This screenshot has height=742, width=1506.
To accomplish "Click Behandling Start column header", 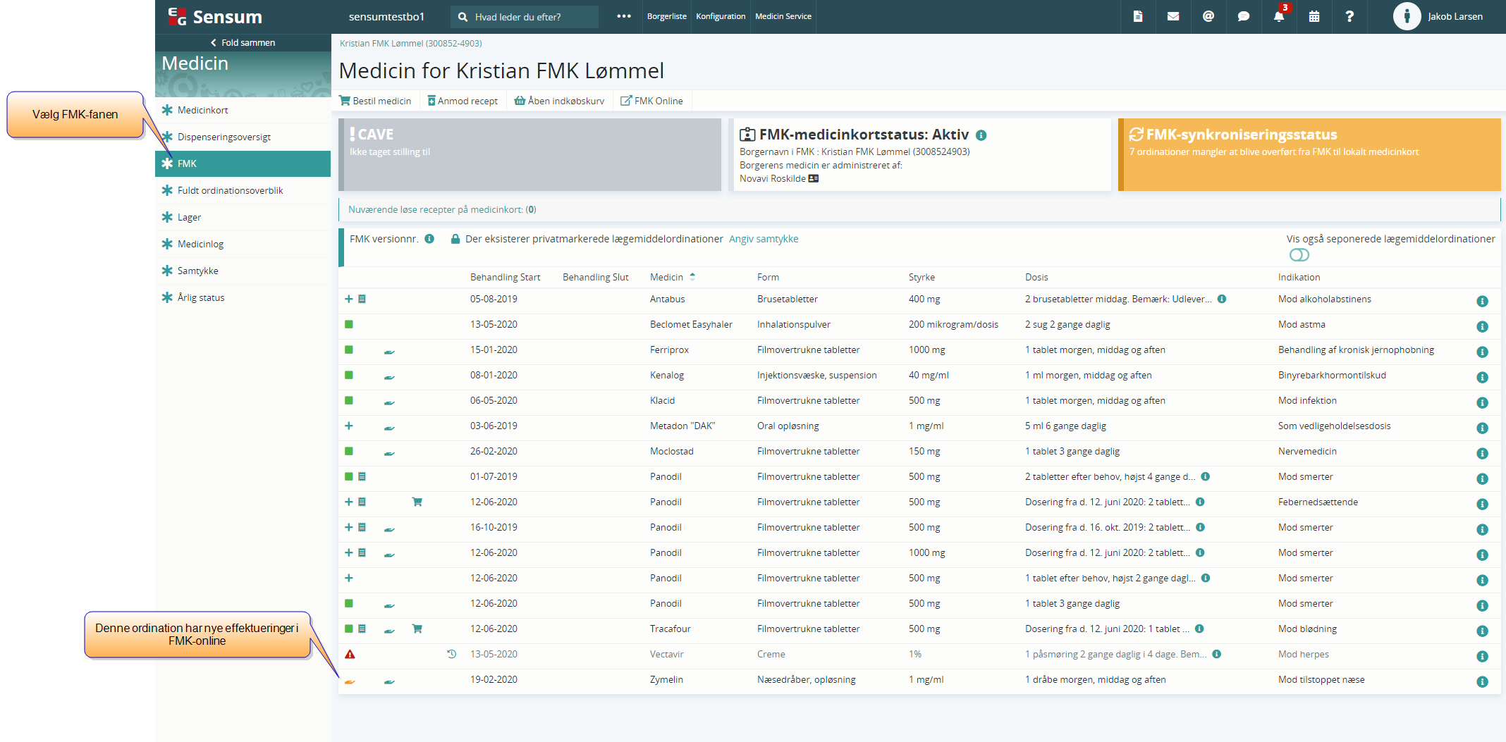I will (505, 277).
